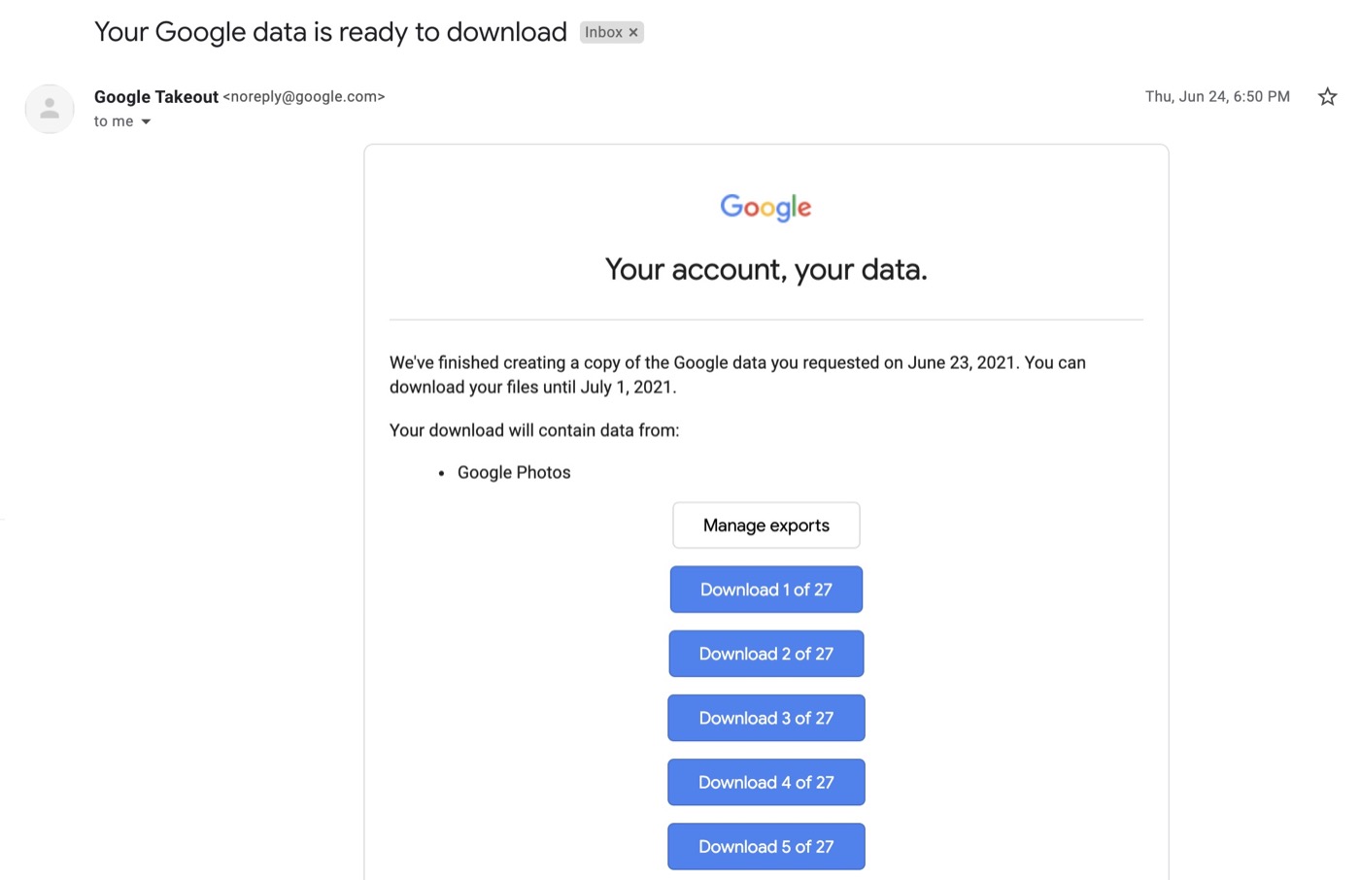Click the sender profile avatar icon

[x=50, y=109]
